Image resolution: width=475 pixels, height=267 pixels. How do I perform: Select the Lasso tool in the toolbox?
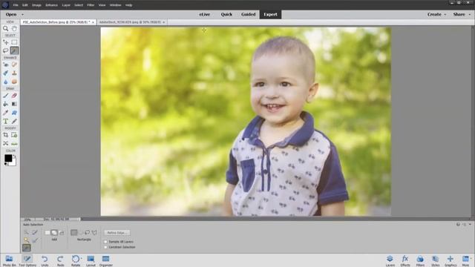(5, 50)
